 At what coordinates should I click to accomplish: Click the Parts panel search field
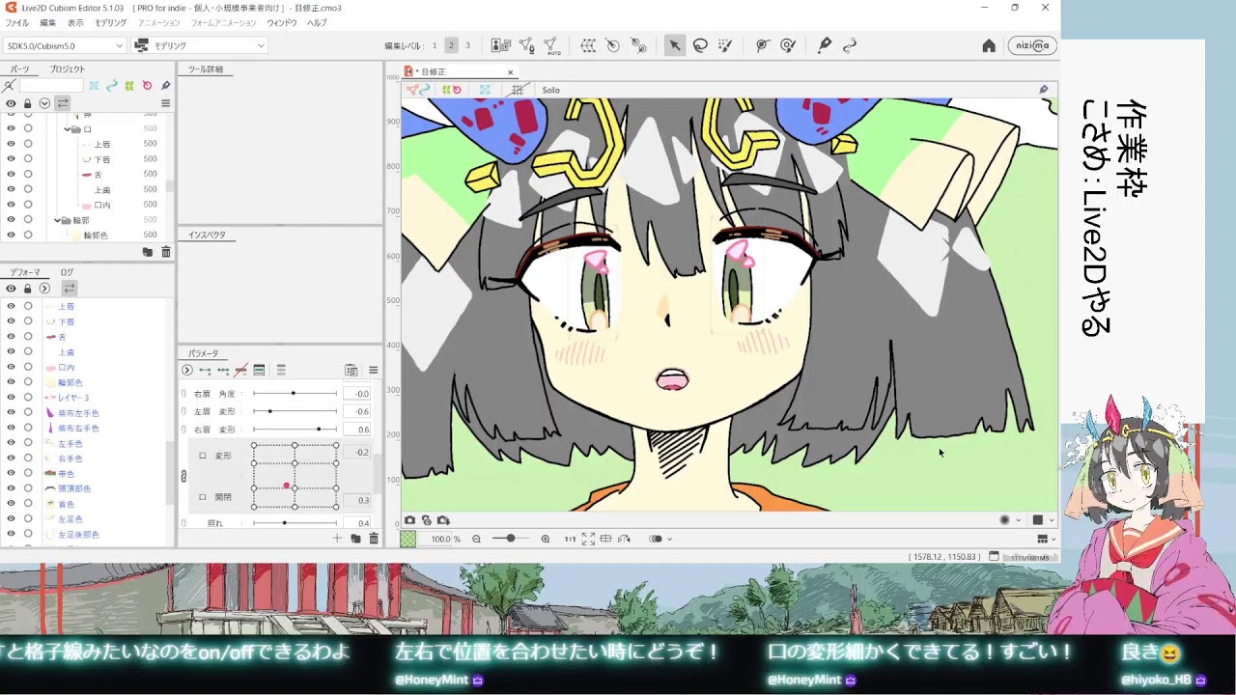tap(51, 85)
